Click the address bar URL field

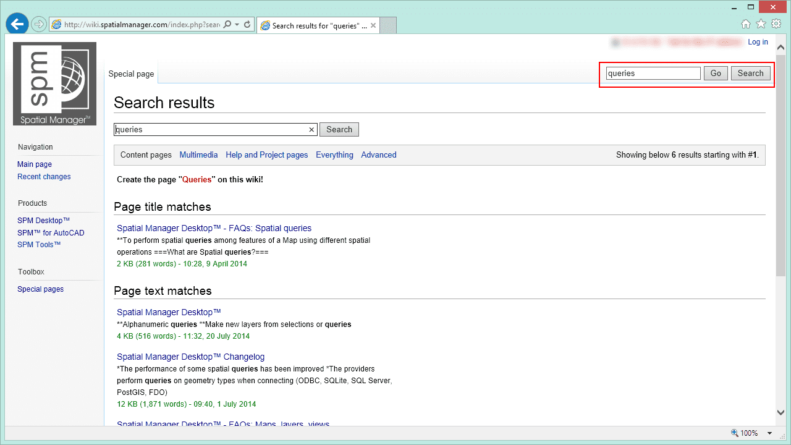[x=142, y=25]
